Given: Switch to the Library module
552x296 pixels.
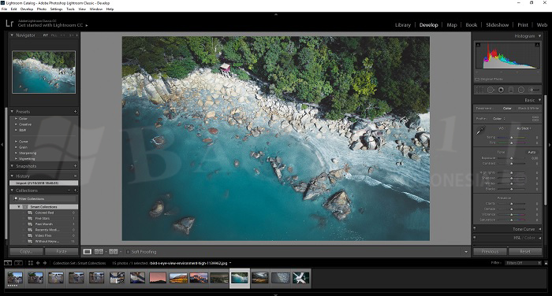Looking at the screenshot, I should pos(403,25).
